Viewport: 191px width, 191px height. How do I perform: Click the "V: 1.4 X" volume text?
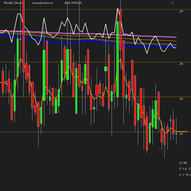tap(185, 169)
